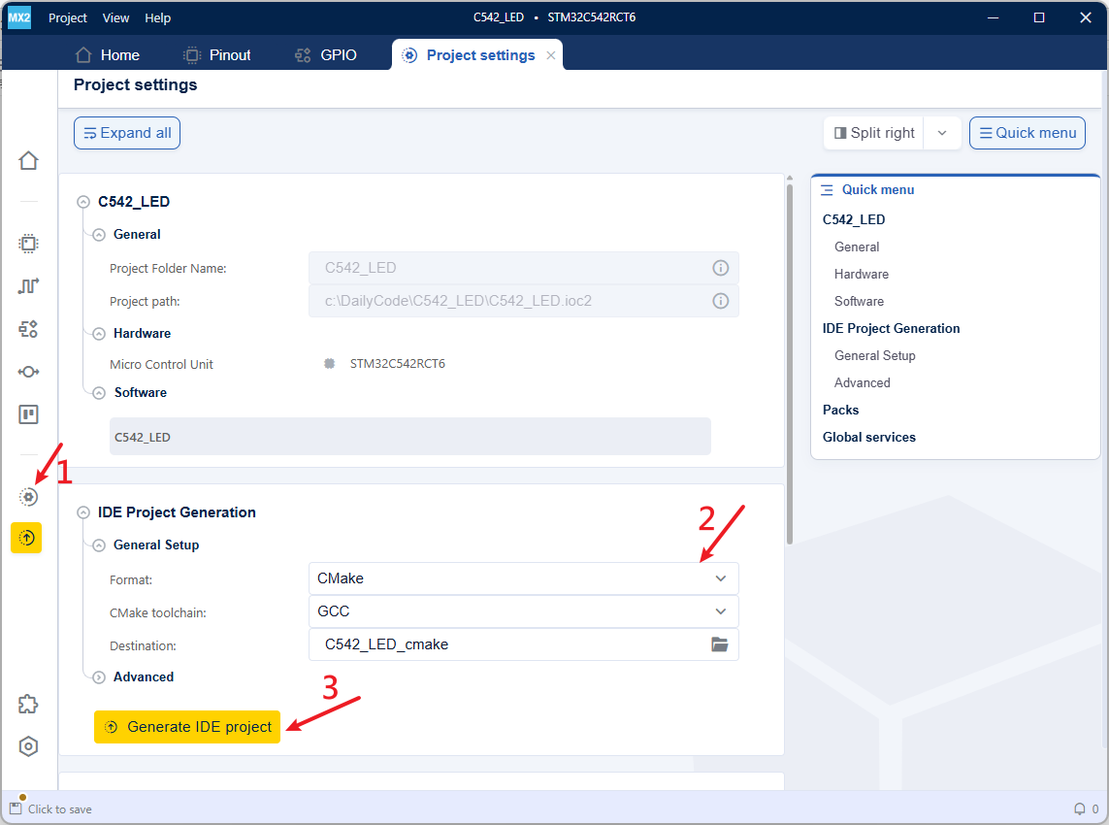Click the Project path field
Screen dimensions: 1109x825
tap(523, 301)
